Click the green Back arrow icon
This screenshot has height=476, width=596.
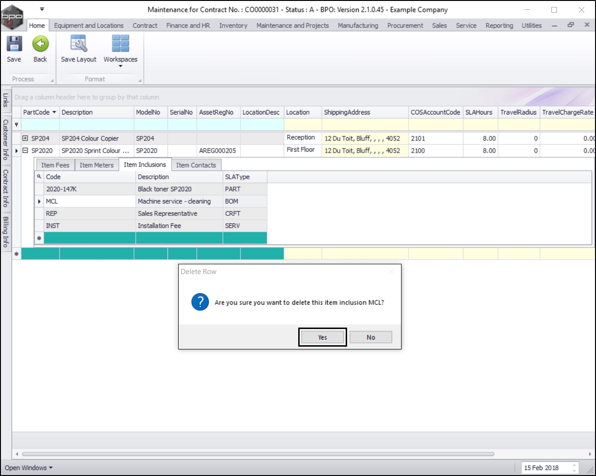pos(40,44)
